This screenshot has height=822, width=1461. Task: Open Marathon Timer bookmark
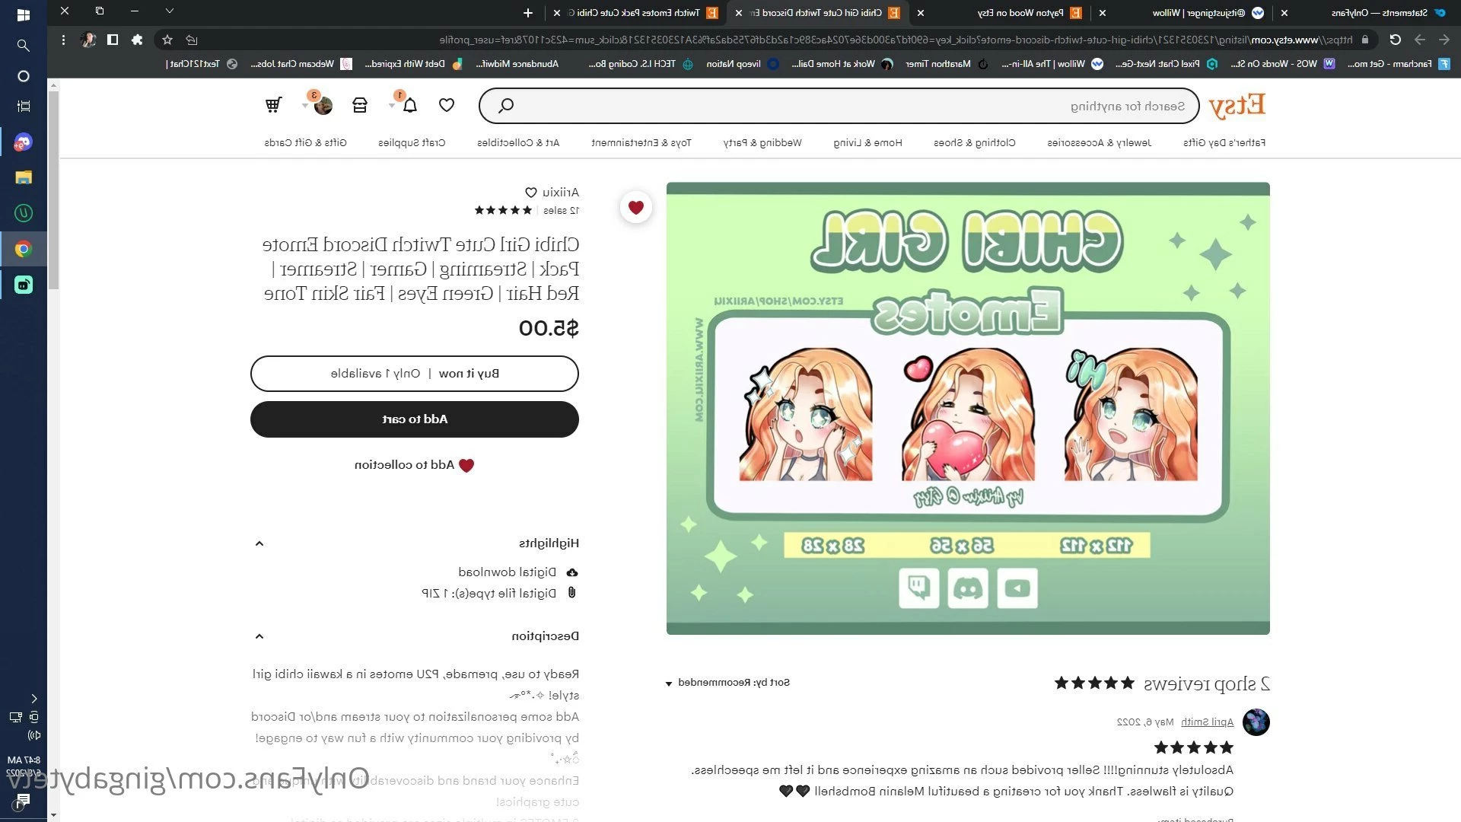(x=946, y=64)
